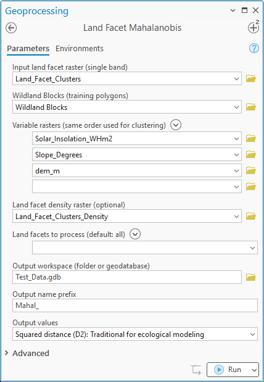Open Solar_Insolation_WHm2 dropdown arrow
The image size is (264, 382).
(x=236, y=139)
